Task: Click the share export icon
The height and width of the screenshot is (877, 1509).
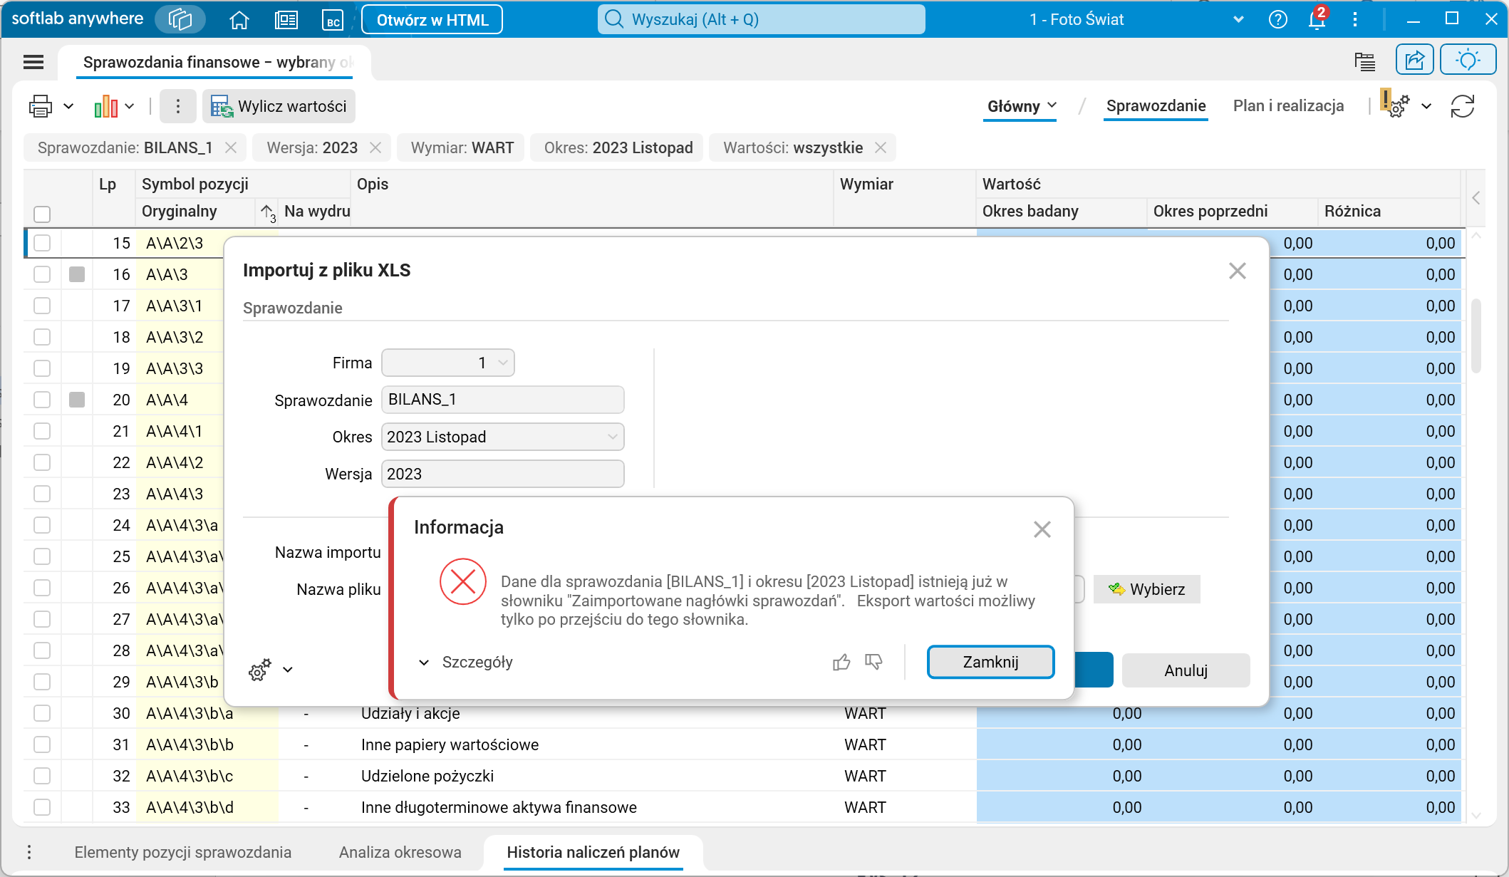Action: point(1414,60)
